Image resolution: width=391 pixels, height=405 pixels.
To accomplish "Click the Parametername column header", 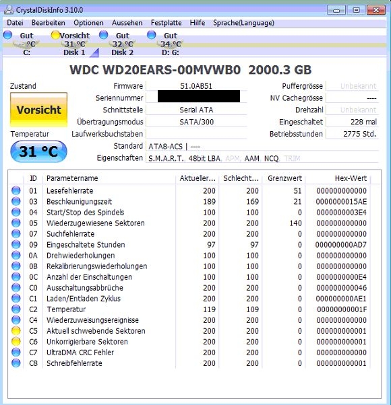I will point(109,178).
